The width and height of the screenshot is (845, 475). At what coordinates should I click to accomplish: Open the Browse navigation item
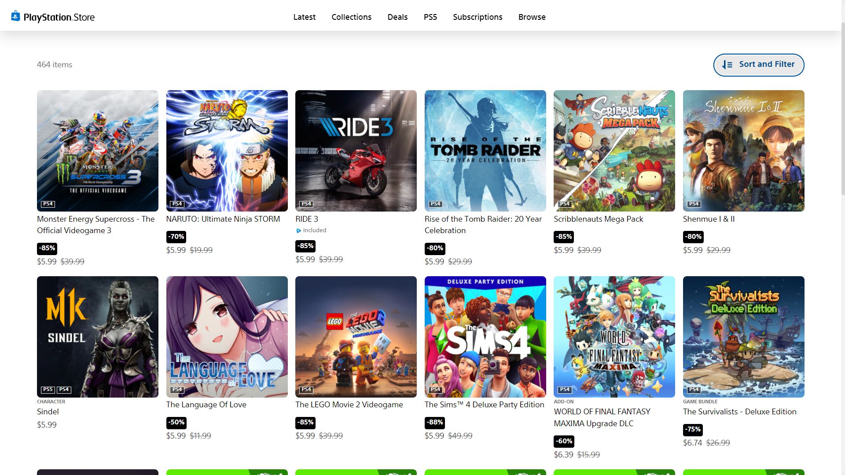pyautogui.click(x=532, y=17)
